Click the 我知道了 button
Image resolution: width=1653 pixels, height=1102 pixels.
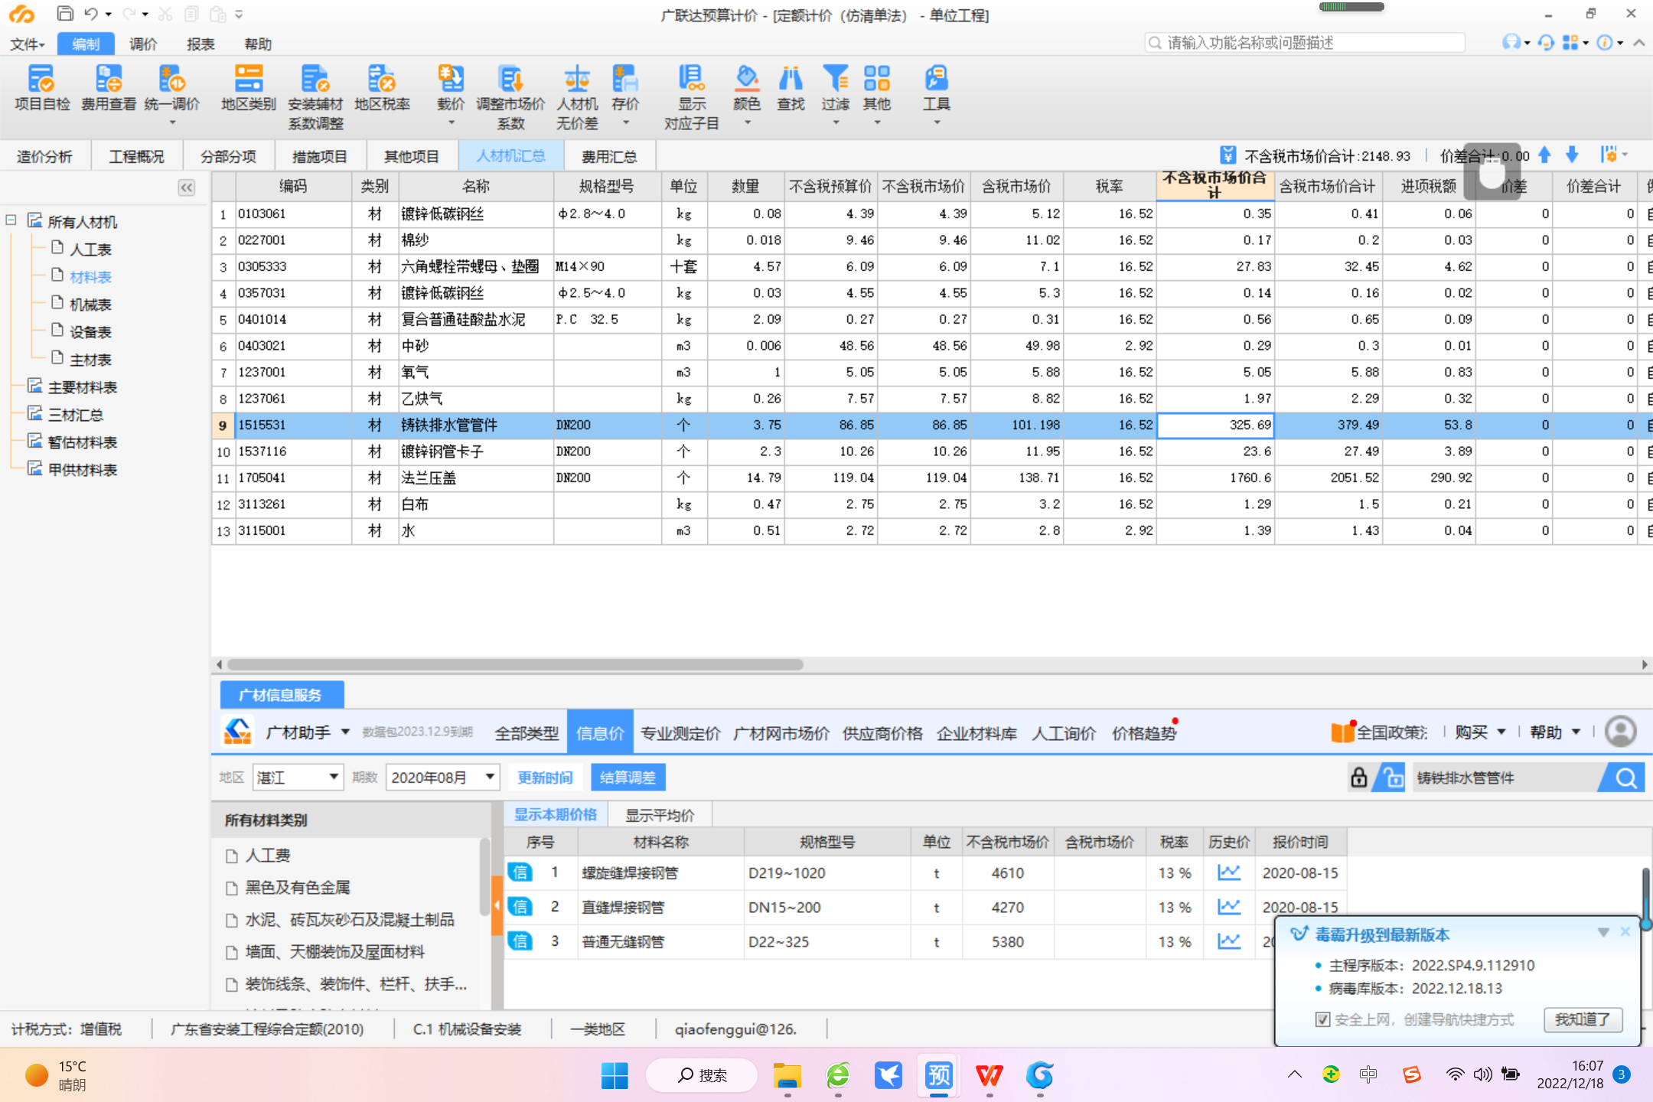pyautogui.click(x=1582, y=1019)
